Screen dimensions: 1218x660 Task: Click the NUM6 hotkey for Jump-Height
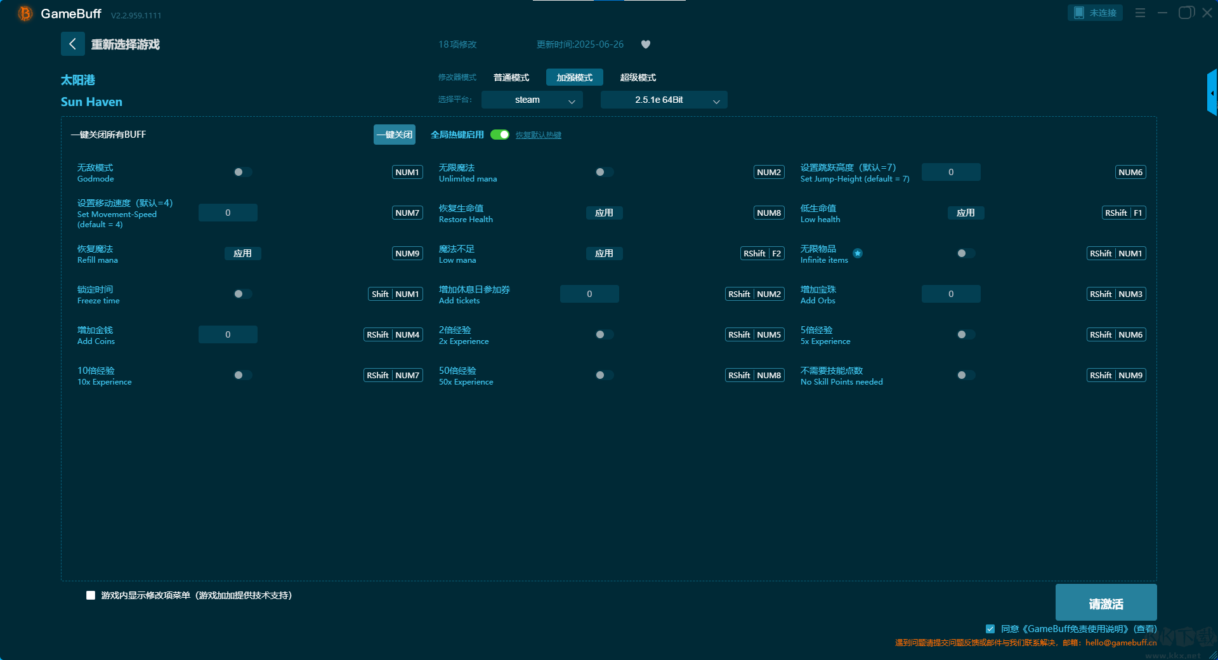pyautogui.click(x=1130, y=172)
